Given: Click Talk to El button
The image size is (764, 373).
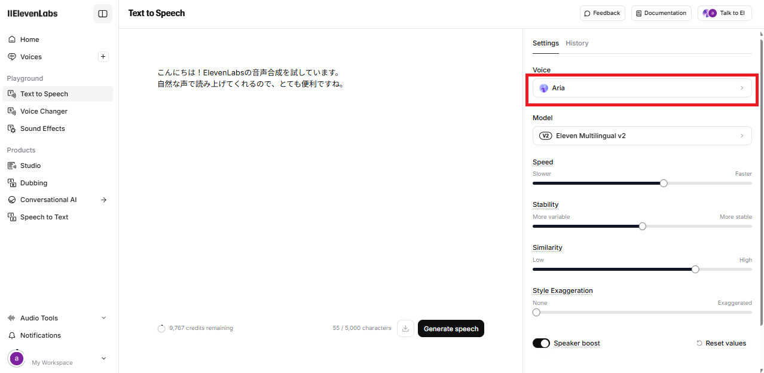Looking at the screenshot, I should tap(725, 13).
